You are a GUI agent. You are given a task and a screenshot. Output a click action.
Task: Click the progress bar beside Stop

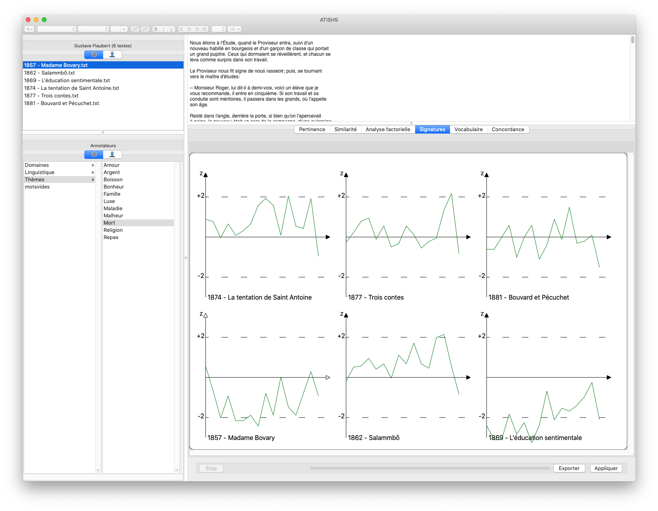[430, 468]
